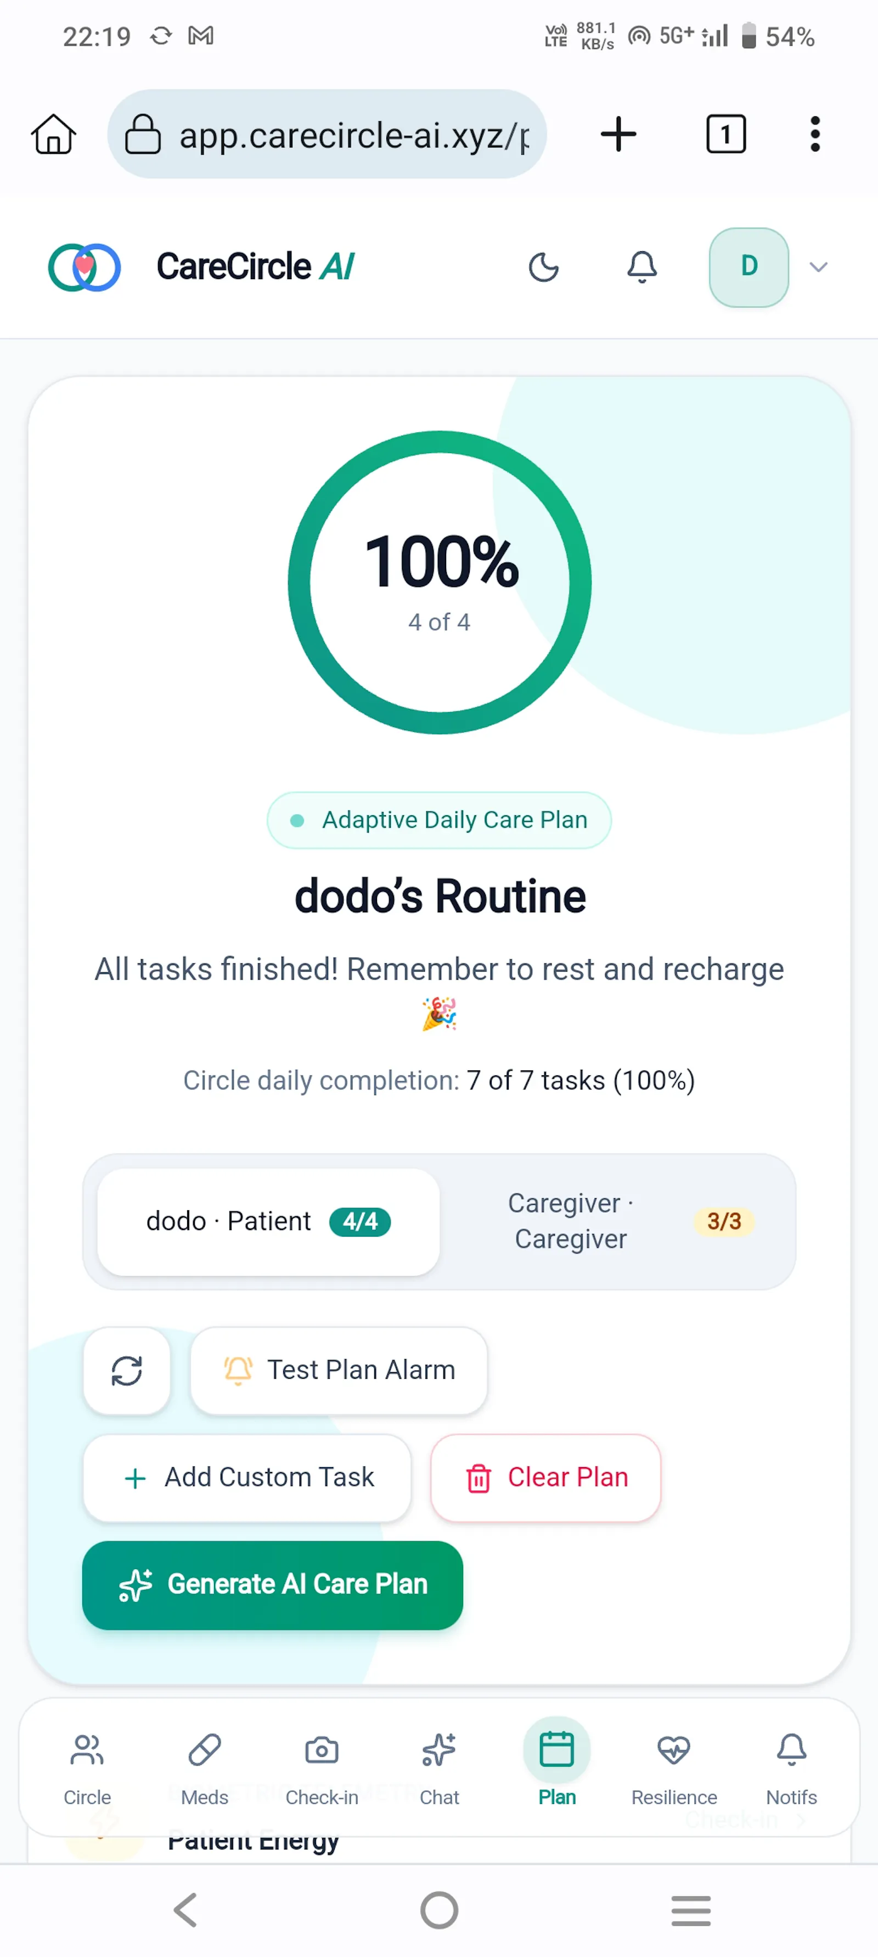The image size is (878, 1957).
Task: Clear the current care plan
Action: tap(546, 1477)
